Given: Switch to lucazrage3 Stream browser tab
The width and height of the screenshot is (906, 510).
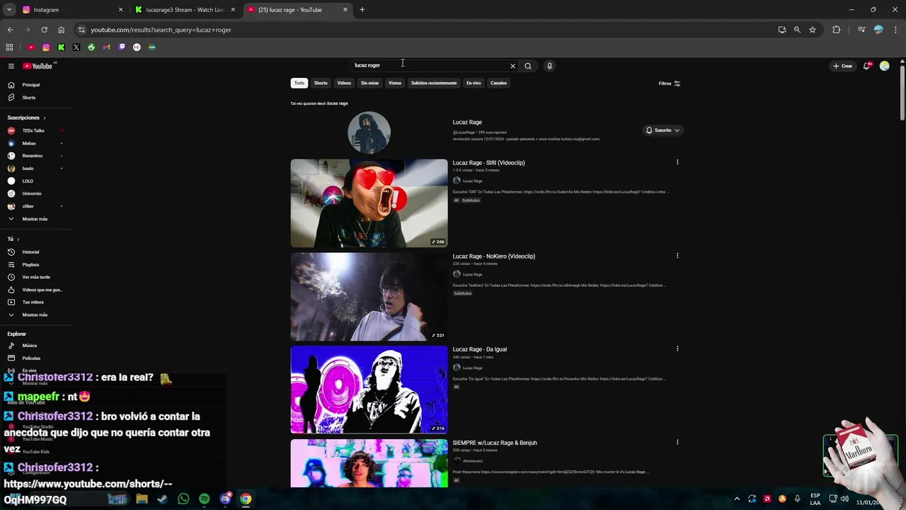Looking at the screenshot, I should [x=185, y=10].
